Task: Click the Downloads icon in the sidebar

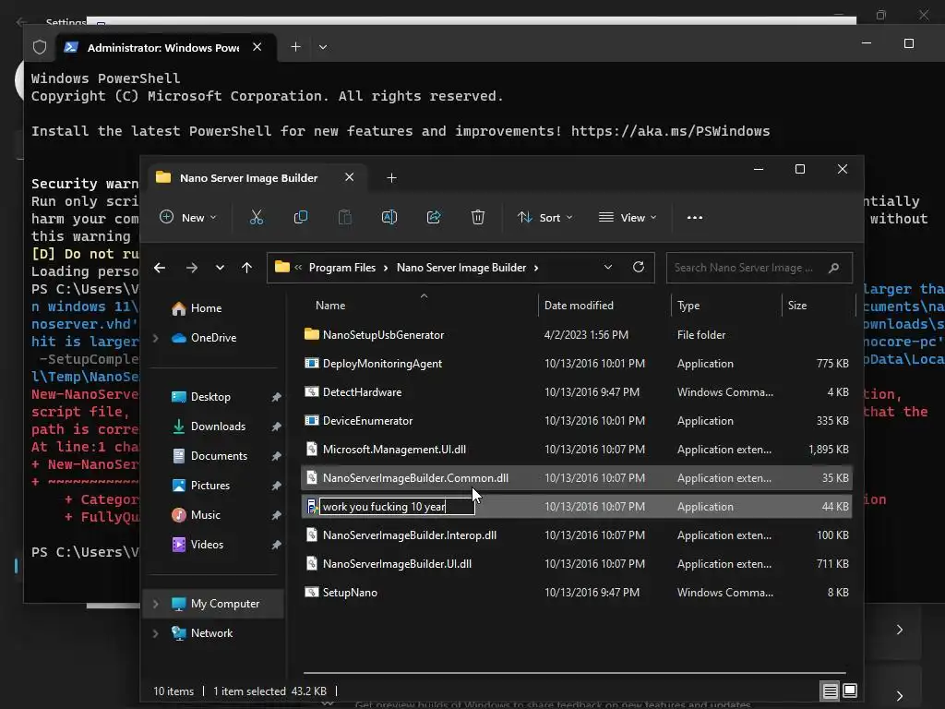Action: (179, 427)
